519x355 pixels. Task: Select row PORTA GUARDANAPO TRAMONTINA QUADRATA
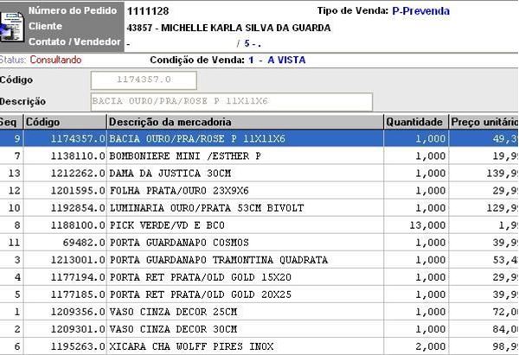click(259, 260)
